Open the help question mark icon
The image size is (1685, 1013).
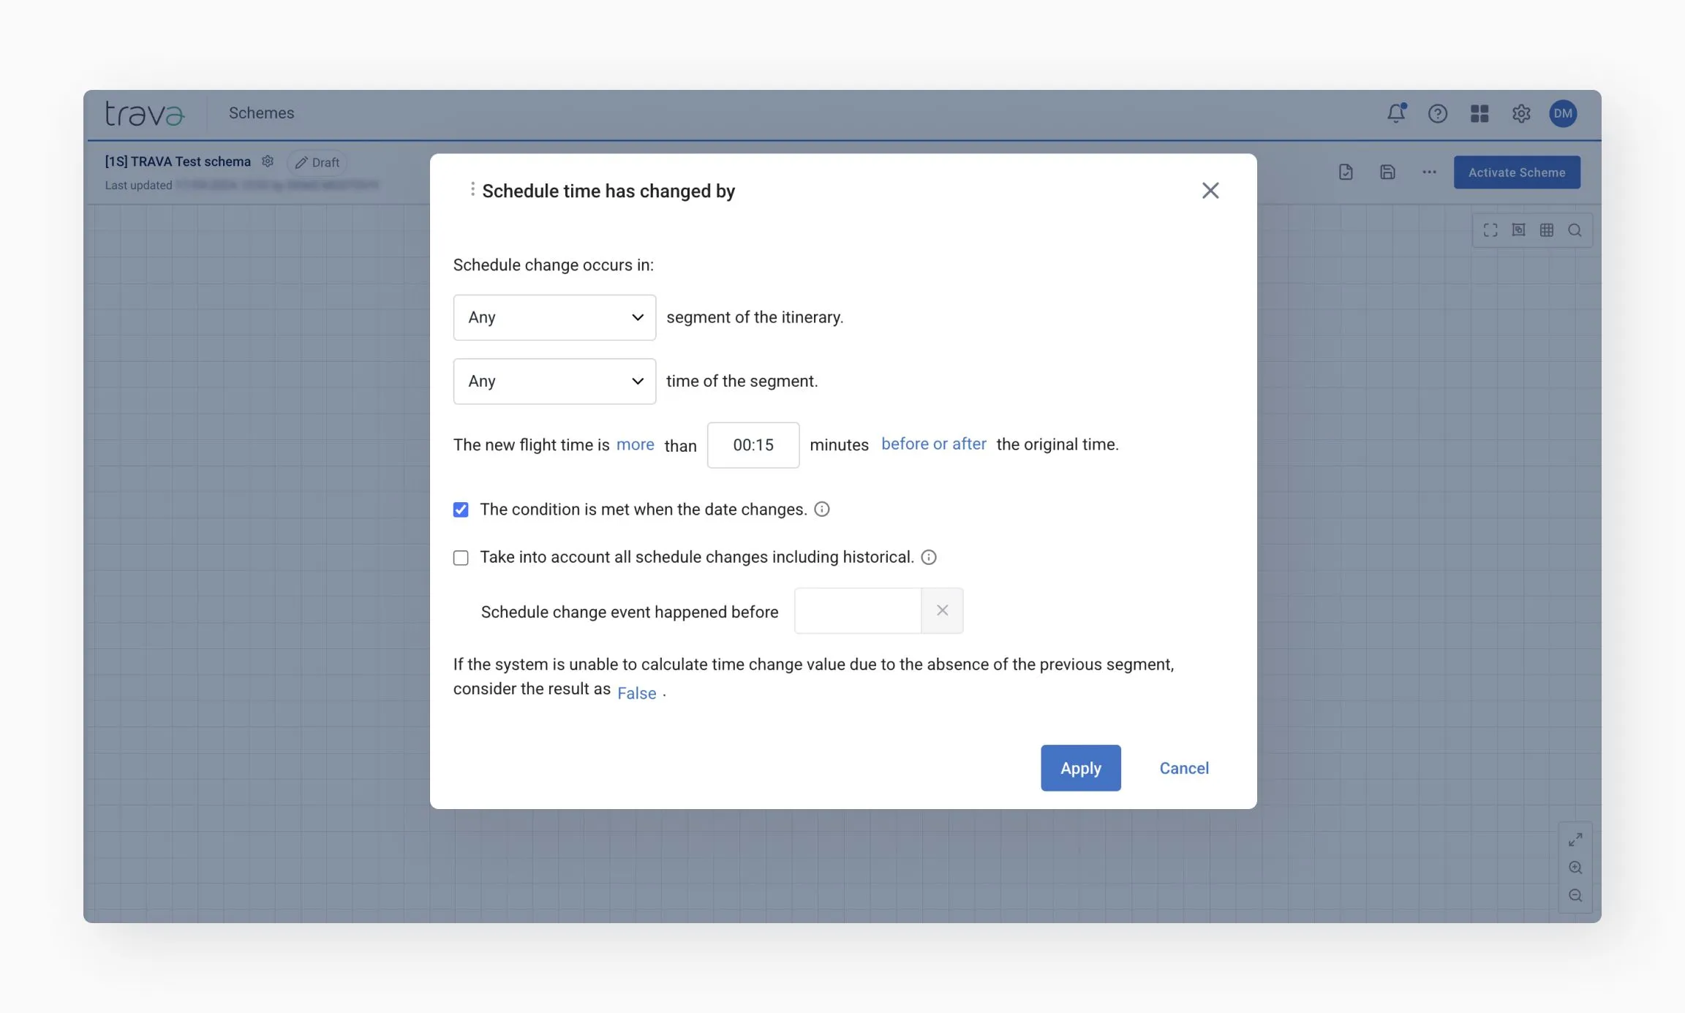[1437, 113]
